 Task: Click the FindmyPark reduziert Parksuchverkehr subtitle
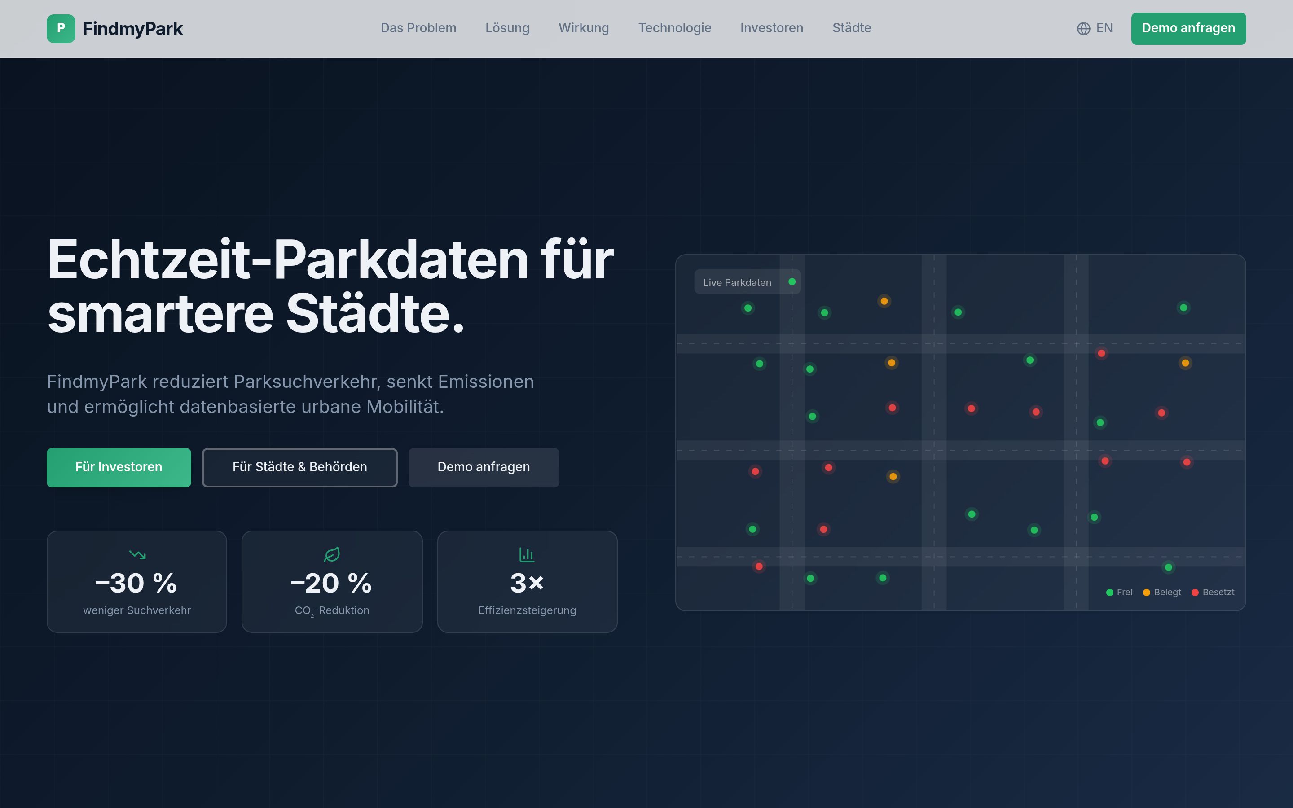coord(290,395)
